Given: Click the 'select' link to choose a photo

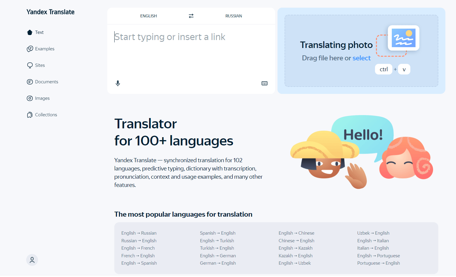Looking at the screenshot, I should click(x=361, y=58).
